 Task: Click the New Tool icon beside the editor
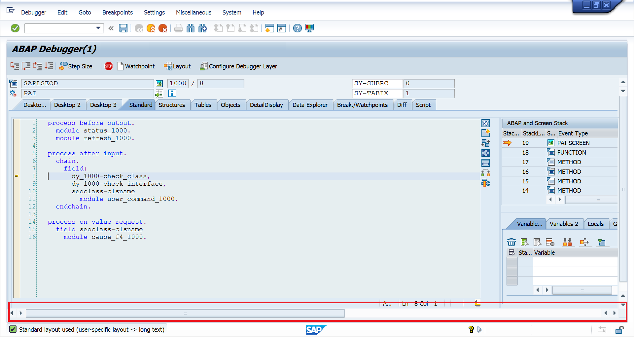[x=486, y=133]
